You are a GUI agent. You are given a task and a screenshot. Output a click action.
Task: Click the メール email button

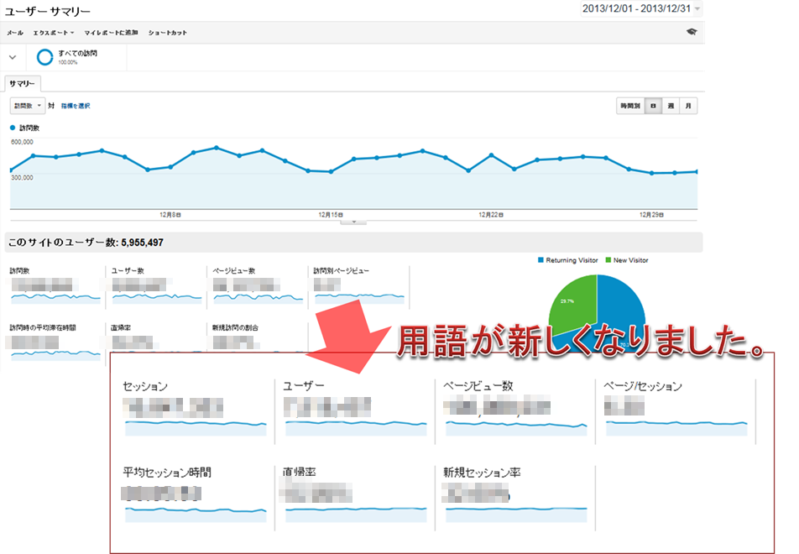15,33
